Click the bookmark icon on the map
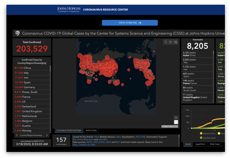This screenshot has height=158, width=230. coord(166,42)
